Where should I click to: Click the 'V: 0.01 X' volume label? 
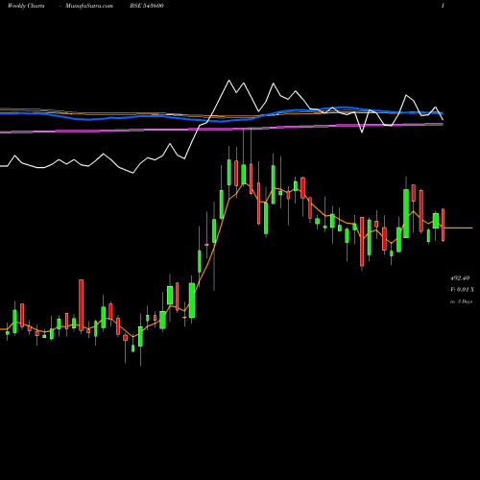[462, 290]
